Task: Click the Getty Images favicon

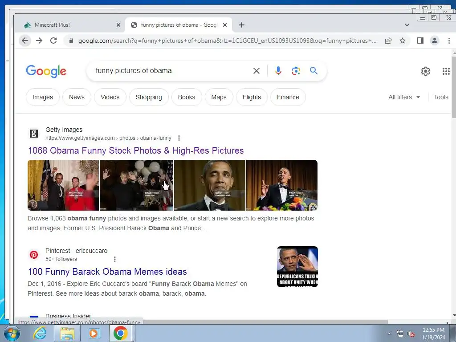Action: [34, 134]
